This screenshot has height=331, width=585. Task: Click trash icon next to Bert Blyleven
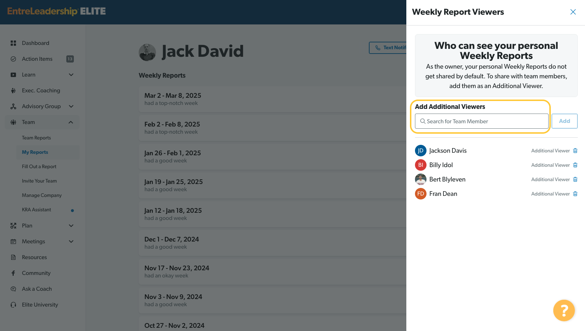pos(575,179)
